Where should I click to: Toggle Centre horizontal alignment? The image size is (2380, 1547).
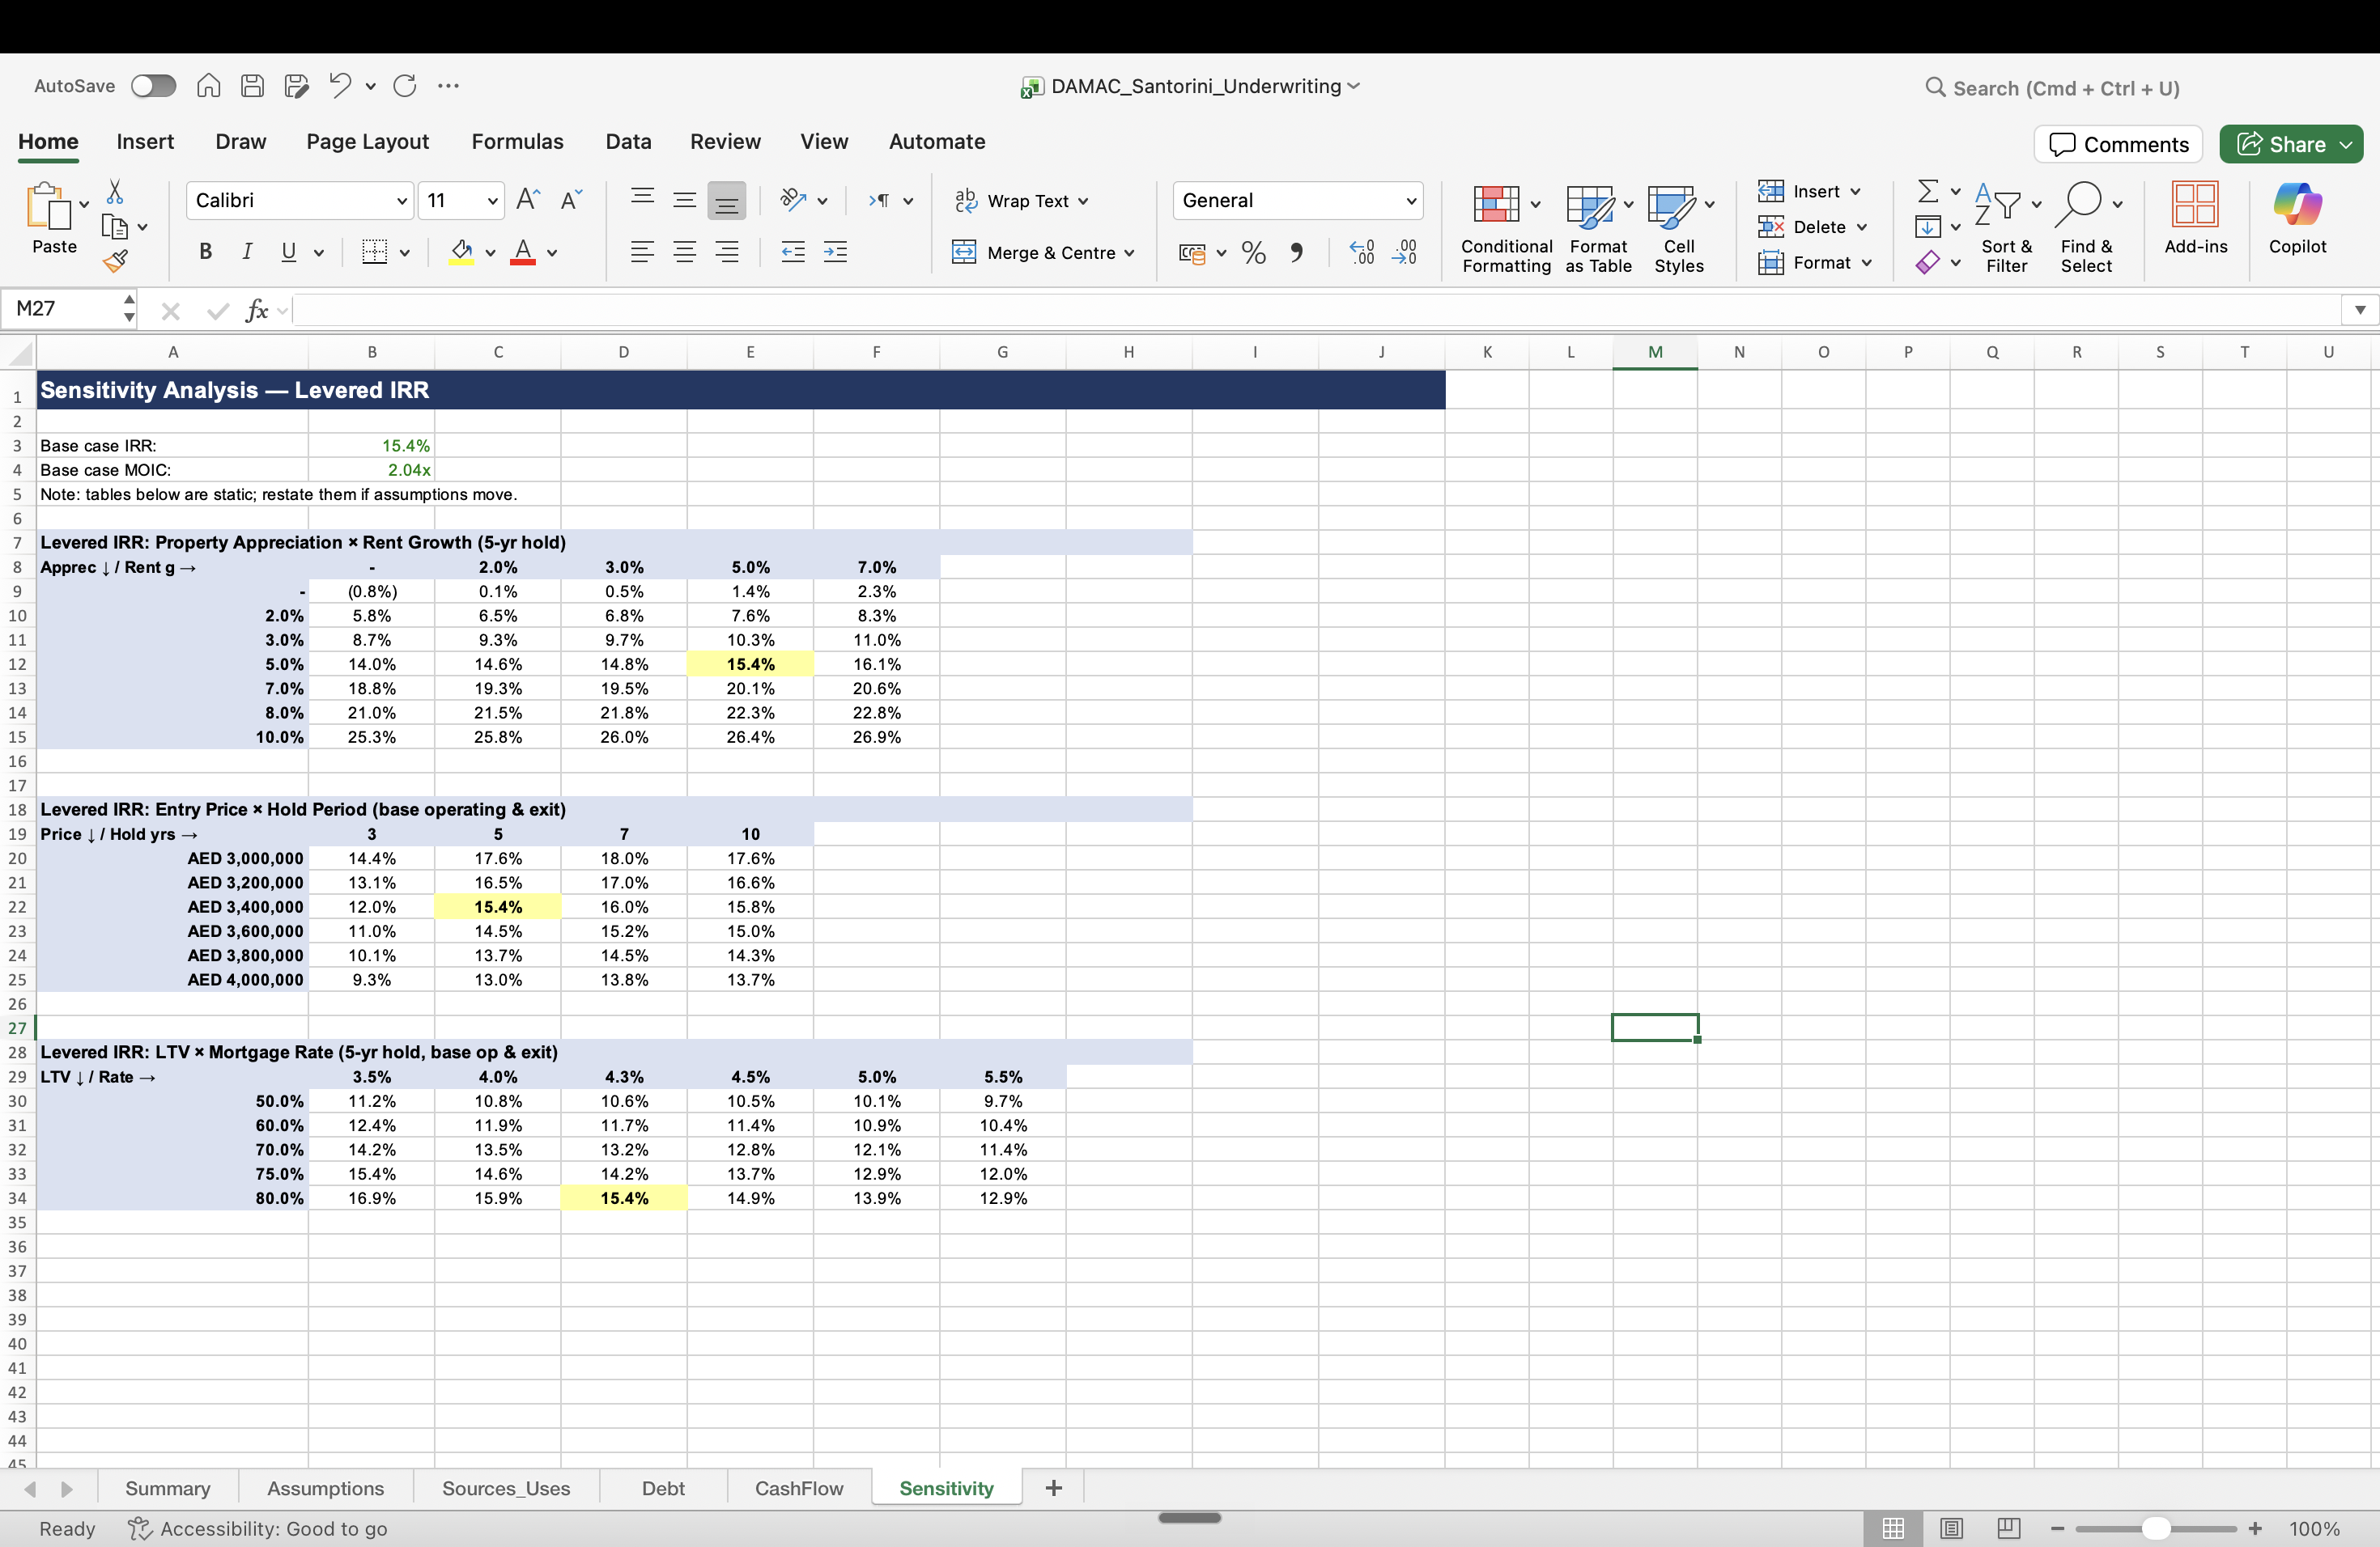[684, 252]
